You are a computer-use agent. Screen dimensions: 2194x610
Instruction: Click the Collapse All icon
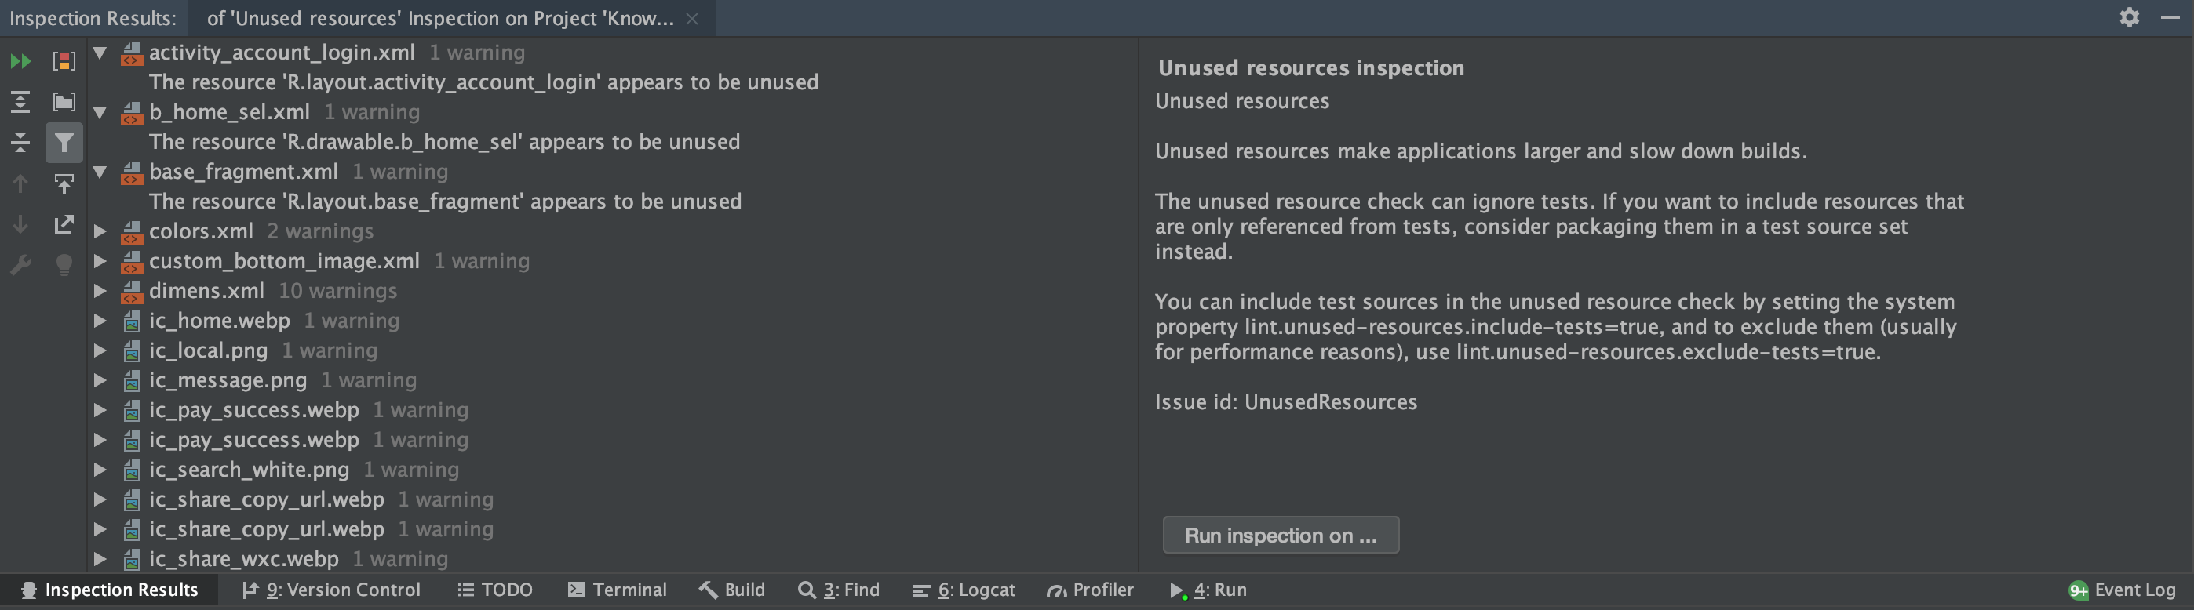[20, 143]
